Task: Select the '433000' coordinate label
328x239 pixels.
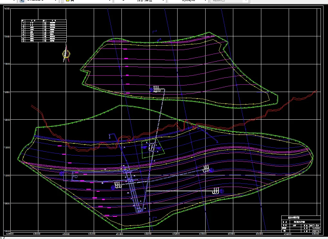Action: tap(203, 234)
